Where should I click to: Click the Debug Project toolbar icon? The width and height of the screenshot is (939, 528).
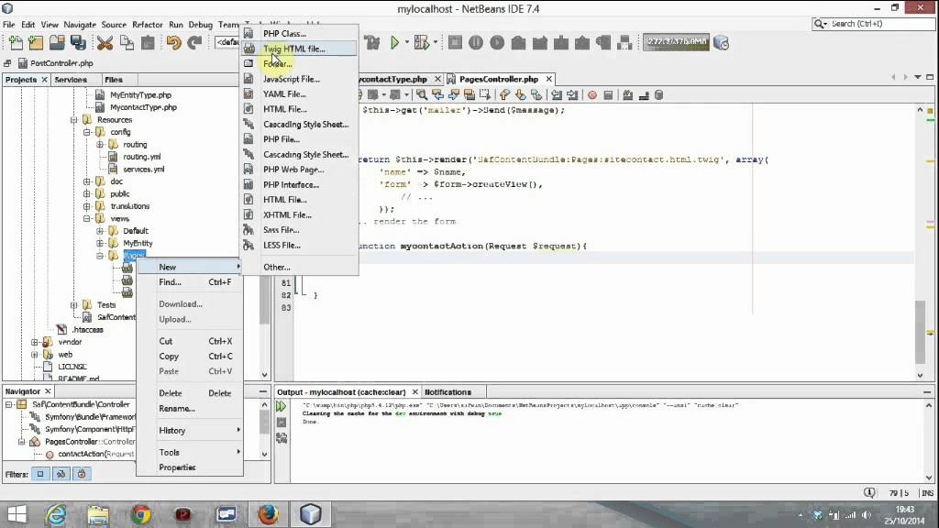(x=421, y=42)
